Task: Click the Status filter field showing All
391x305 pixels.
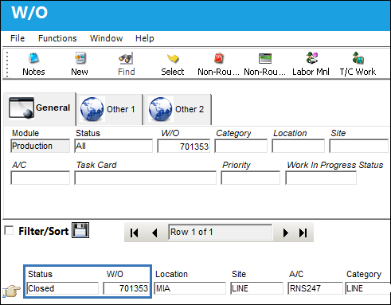Action: [113, 146]
